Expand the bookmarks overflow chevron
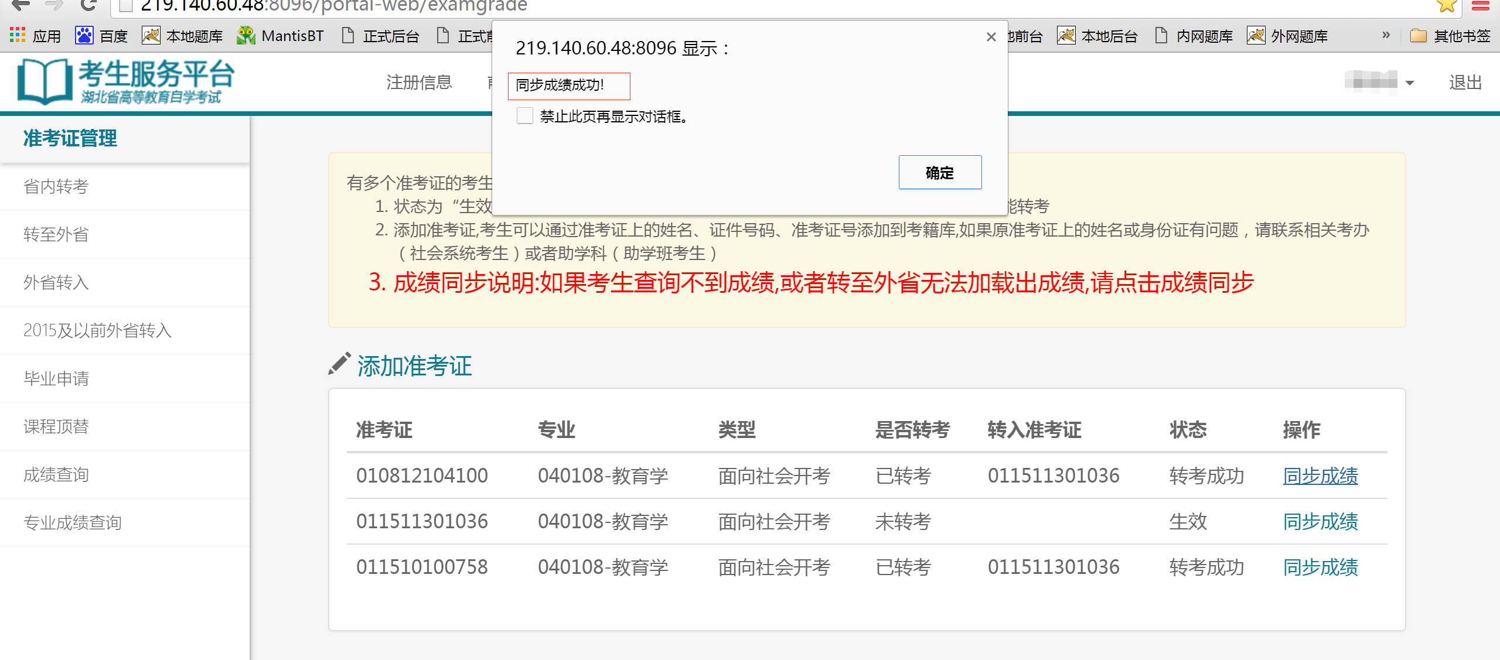Viewport: 1500px width, 660px height. [x=1386, y=35]
